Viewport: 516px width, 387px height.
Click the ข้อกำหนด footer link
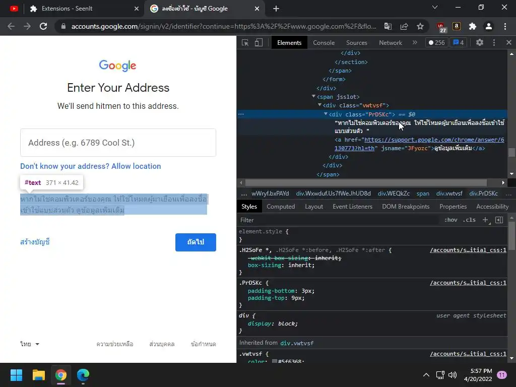203,344
